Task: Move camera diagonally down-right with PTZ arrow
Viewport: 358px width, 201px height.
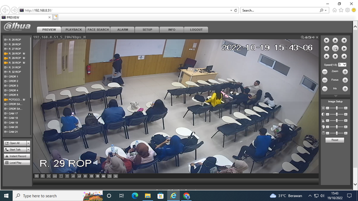Action: click(344, 56)
